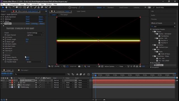Toggle Boost Light stopwatch
This screenshot has height=101, width=179.
(x=6, y=42)
